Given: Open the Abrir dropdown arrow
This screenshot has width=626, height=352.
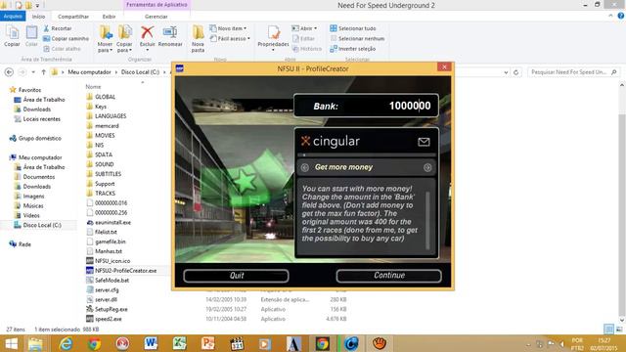Looking at the screenshot, I should (x=315, y=28).
